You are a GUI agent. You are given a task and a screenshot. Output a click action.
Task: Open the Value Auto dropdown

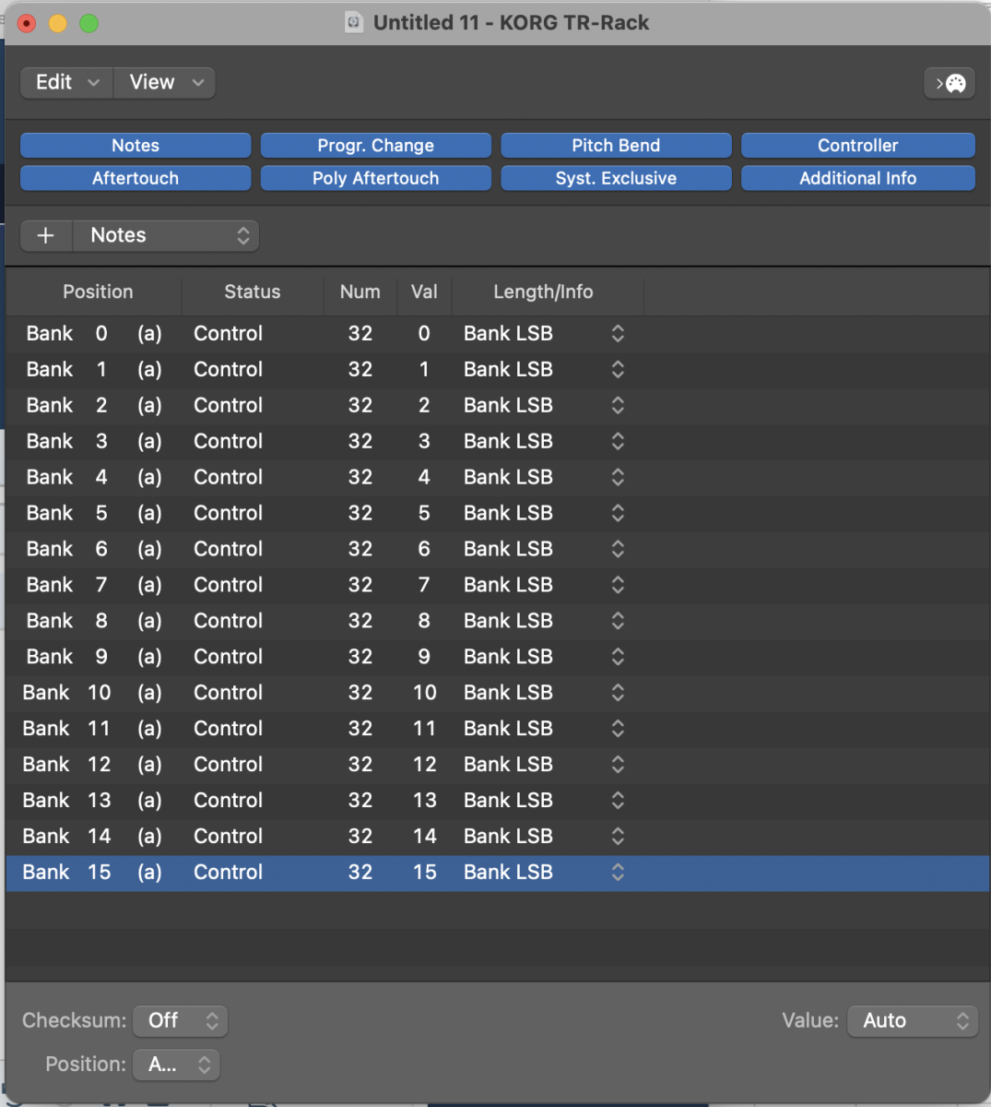(913, 1020)
